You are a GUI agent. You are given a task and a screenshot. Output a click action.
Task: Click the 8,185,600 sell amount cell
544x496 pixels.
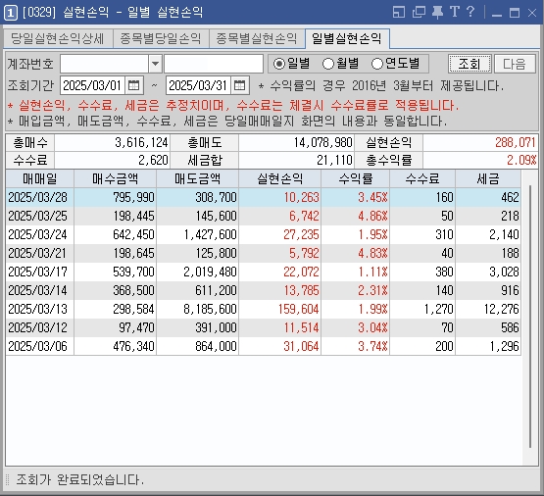pyautogui.click(x=197, y=309)
